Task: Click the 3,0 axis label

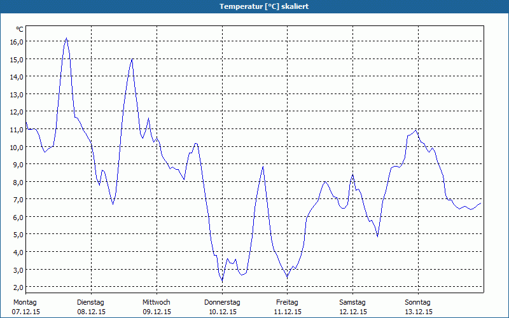Action: point(18,270)
